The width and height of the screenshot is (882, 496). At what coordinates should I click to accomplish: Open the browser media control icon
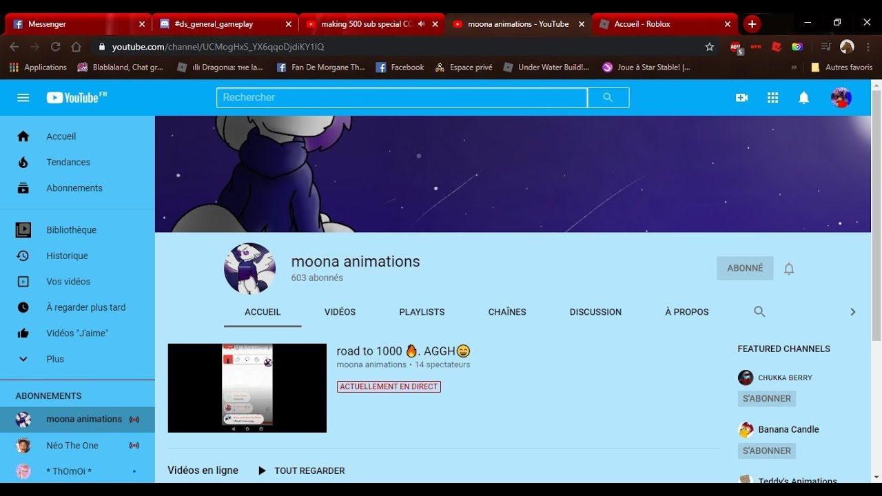tap(825, 47)
